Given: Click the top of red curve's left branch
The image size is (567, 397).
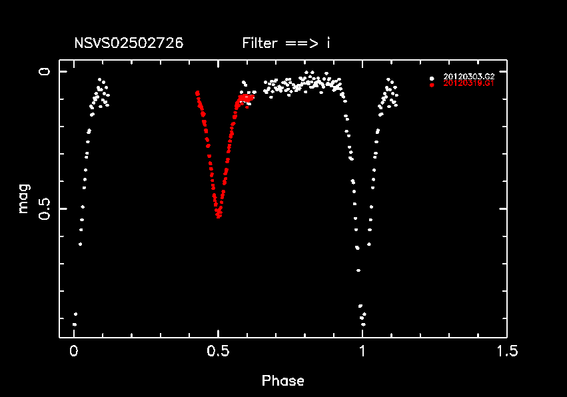Looking at the screenshot, I should click(x=197, y=93).
